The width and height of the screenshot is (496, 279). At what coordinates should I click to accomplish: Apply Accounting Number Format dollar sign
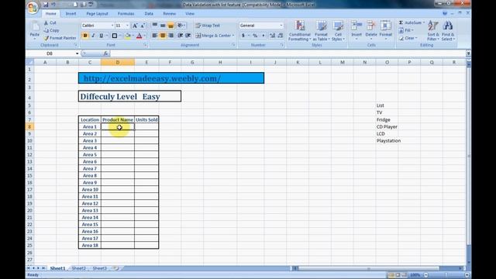coord(243,36)
